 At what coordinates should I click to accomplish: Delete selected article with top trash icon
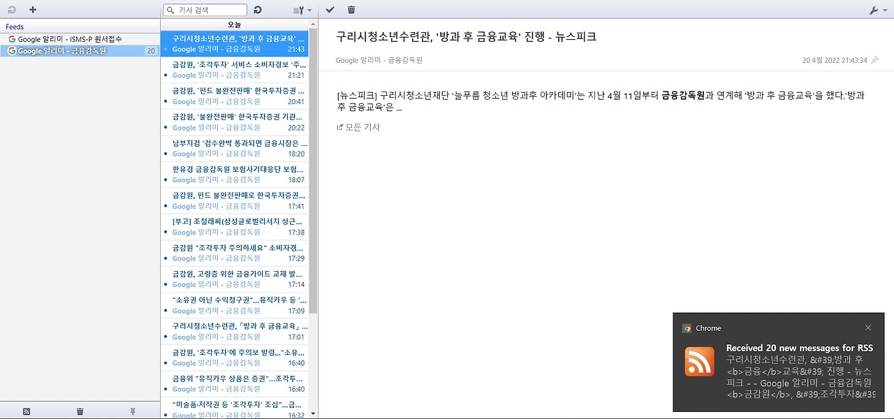[x=351, y=10]
